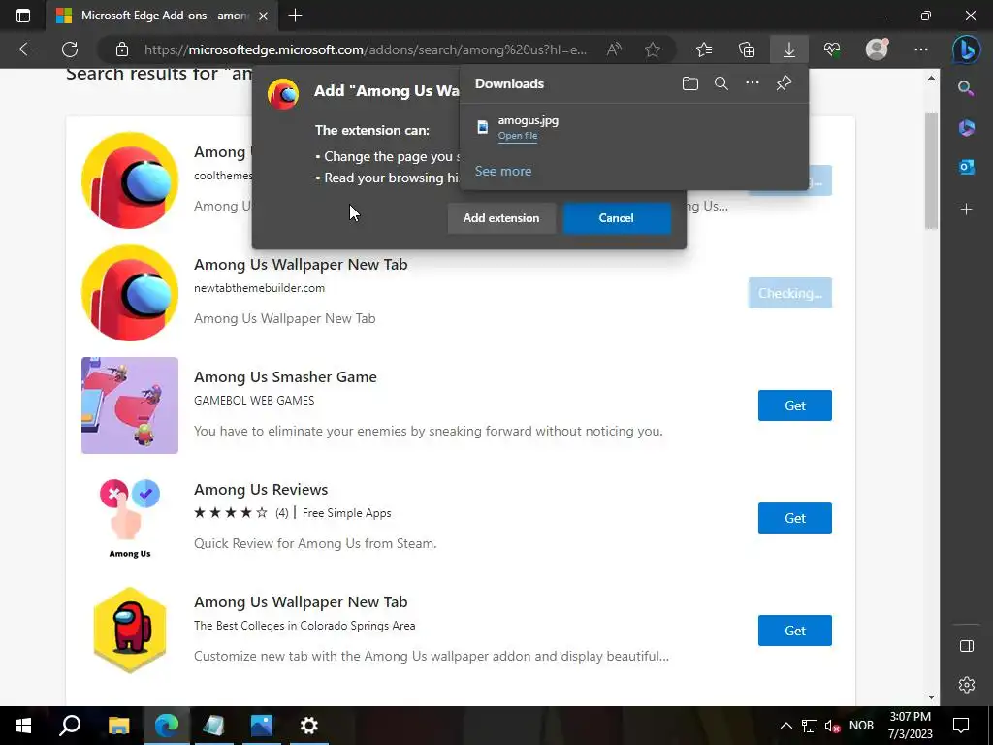Open newtabthemebuilder.com Among Us Wallpaper title
The image size is (993, 745).
301,264
